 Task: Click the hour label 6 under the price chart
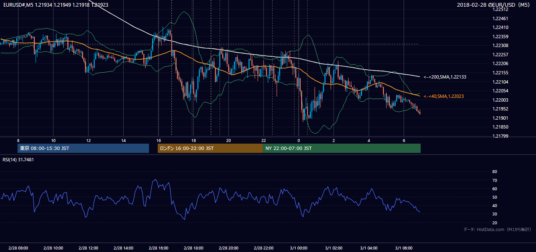[x=403, y=140]
